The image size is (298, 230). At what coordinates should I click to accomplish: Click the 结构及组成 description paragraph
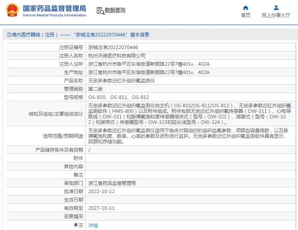190,114
